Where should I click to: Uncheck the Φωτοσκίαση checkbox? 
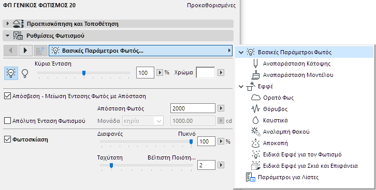pyautogui.click(x=7, y=139)
